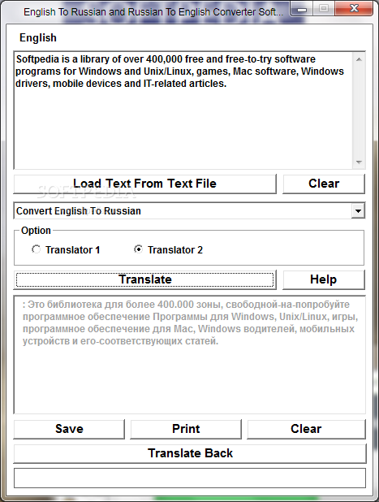Click the English label above the text box
The height and width of the screenshot is (502, 379).
coord(38,38)
